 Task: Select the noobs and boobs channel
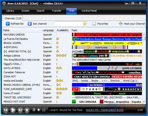[13, 81]
